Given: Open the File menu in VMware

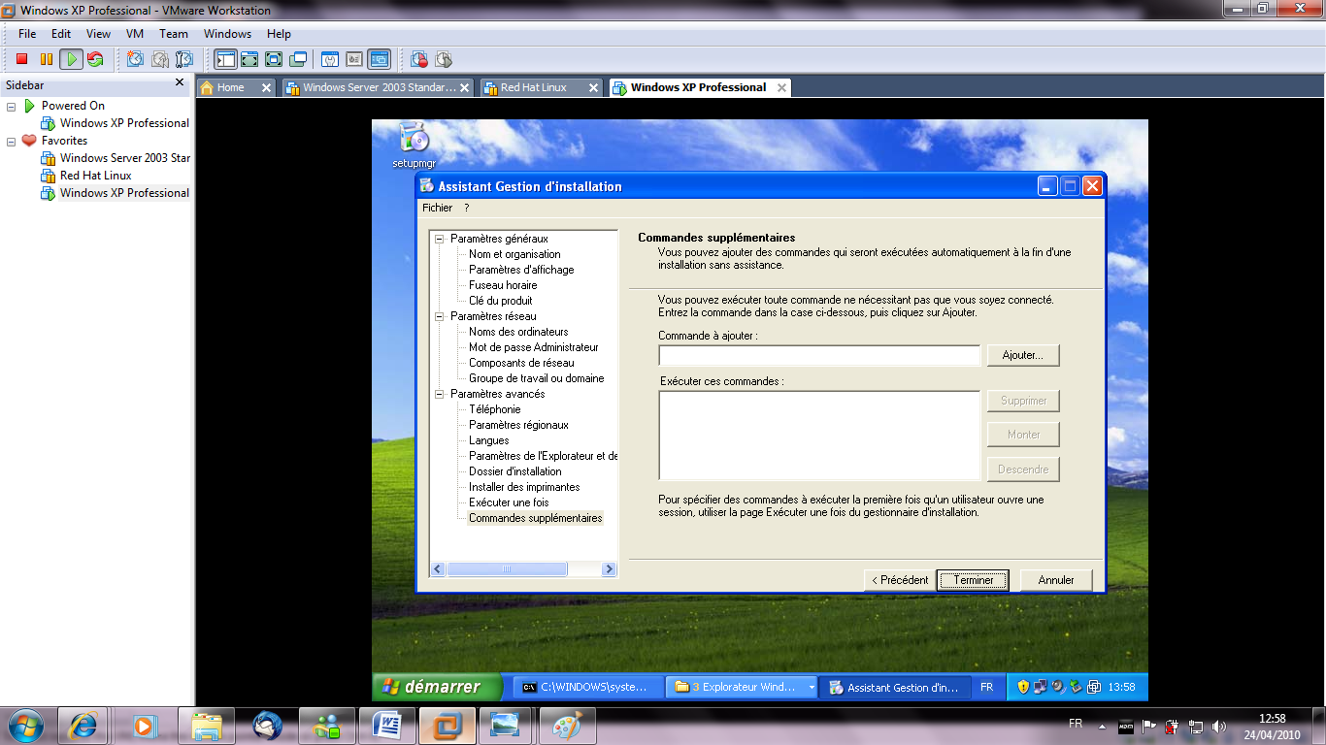Looking at the screenshot, I should [x=27, y=34].
